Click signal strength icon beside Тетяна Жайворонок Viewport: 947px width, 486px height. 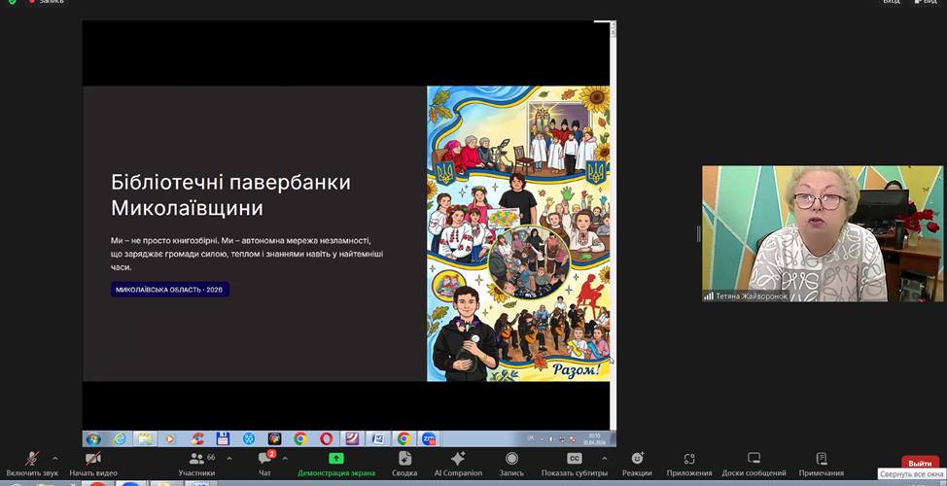pos(709,296)
